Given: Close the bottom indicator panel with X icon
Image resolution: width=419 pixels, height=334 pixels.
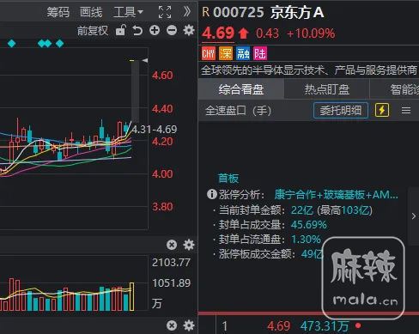Looking at the screenshot, I should tap(172, 325).
